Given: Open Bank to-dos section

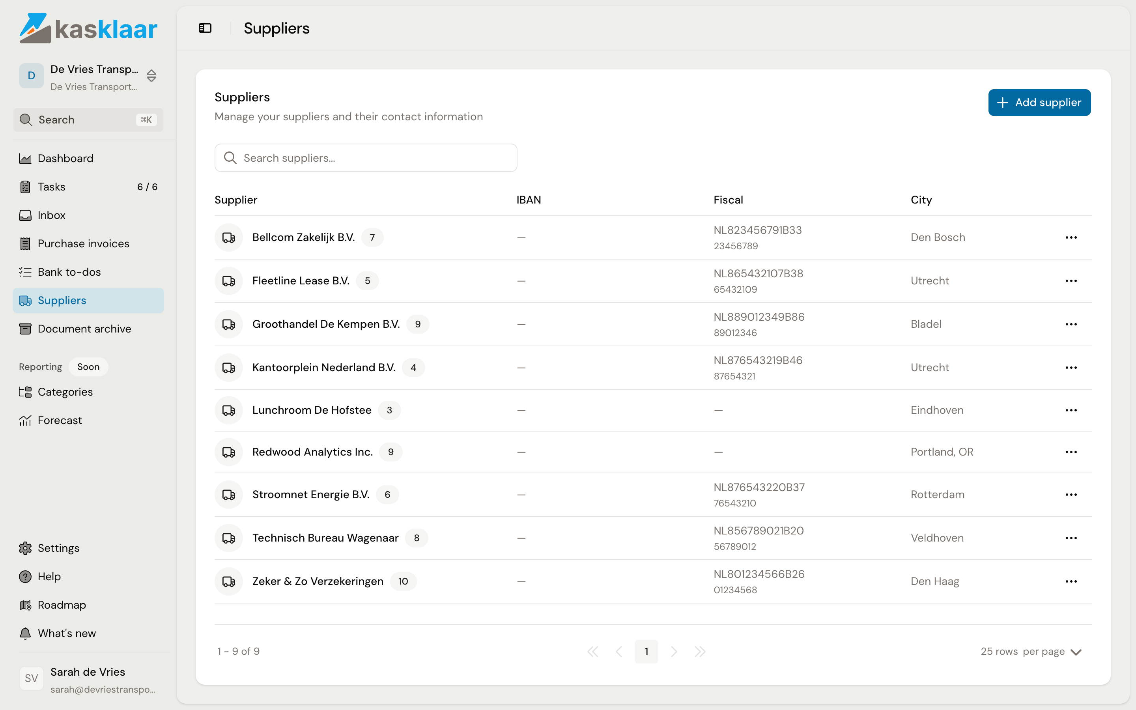Looking at the screenshot, I should [88, 272].
